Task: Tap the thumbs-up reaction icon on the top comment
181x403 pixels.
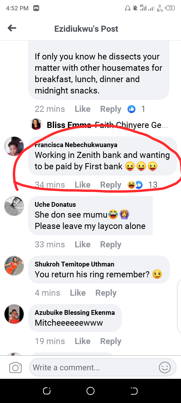Action: (131, 109)
